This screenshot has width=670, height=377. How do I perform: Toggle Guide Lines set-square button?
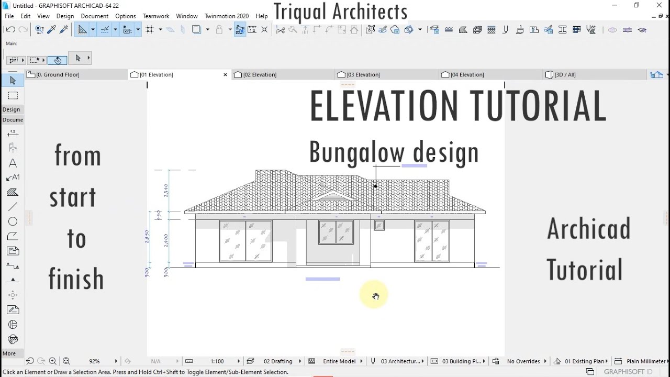(82, 30)
